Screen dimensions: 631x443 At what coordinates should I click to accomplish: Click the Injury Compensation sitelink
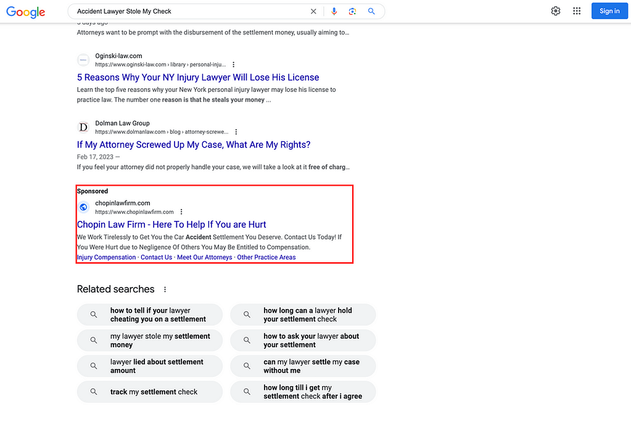click(106, 257)
